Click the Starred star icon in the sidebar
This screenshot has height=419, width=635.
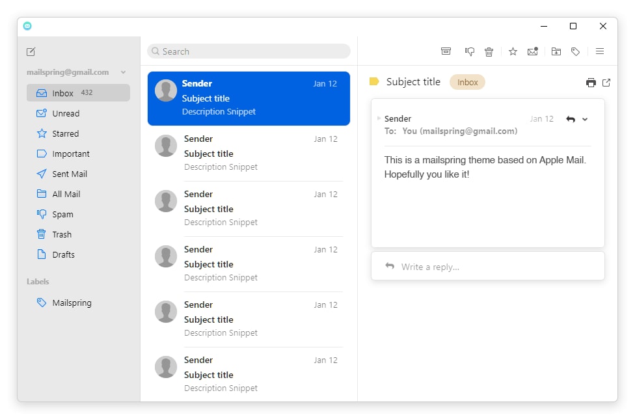[41, 133]
